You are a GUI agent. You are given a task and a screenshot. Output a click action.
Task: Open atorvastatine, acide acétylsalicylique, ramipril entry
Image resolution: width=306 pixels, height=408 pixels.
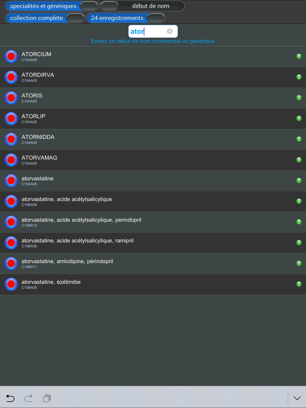[x=153, y=243]
